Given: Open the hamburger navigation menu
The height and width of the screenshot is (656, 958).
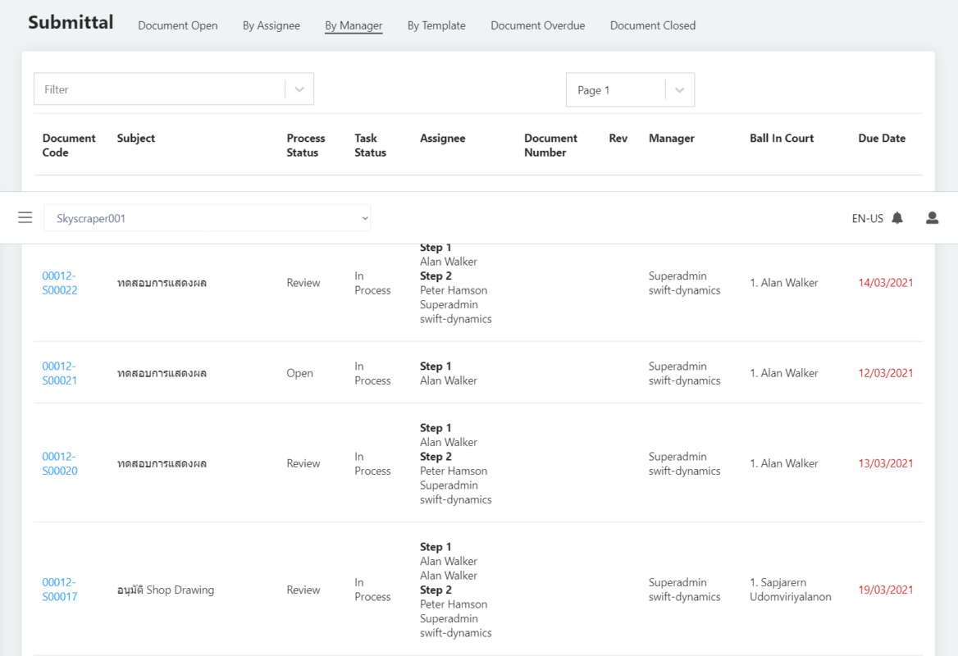Looking at the screenshot, I should click(25, 217).
